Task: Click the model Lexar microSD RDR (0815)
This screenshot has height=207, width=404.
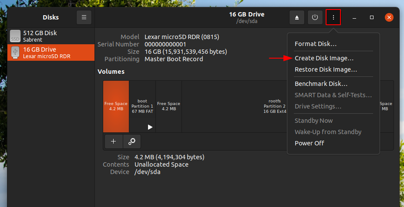Action: click(x=182, y=37)
